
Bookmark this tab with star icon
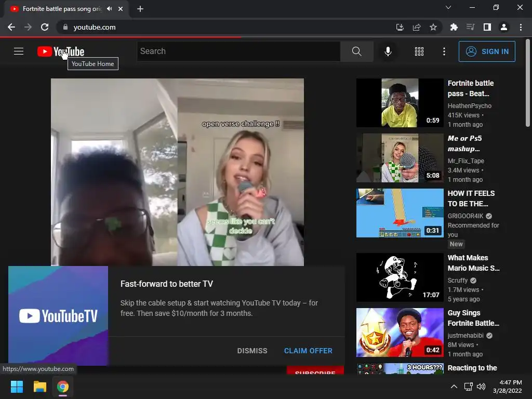coord(433,27)
